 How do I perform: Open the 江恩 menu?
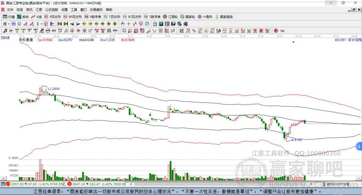tap(39, 10)
